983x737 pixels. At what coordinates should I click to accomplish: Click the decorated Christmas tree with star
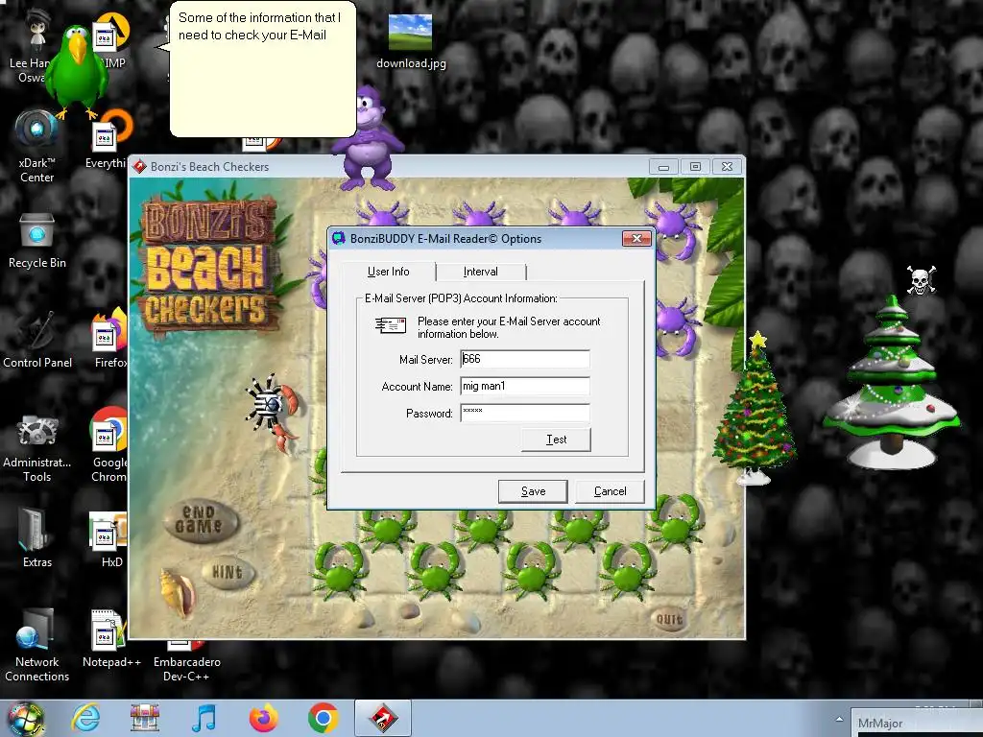755,408
